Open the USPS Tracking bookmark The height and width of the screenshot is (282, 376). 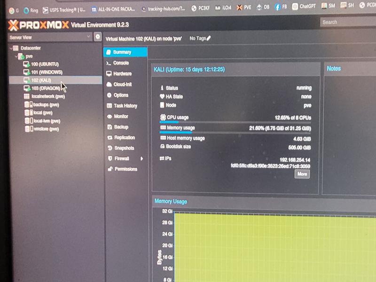point(64,10)
